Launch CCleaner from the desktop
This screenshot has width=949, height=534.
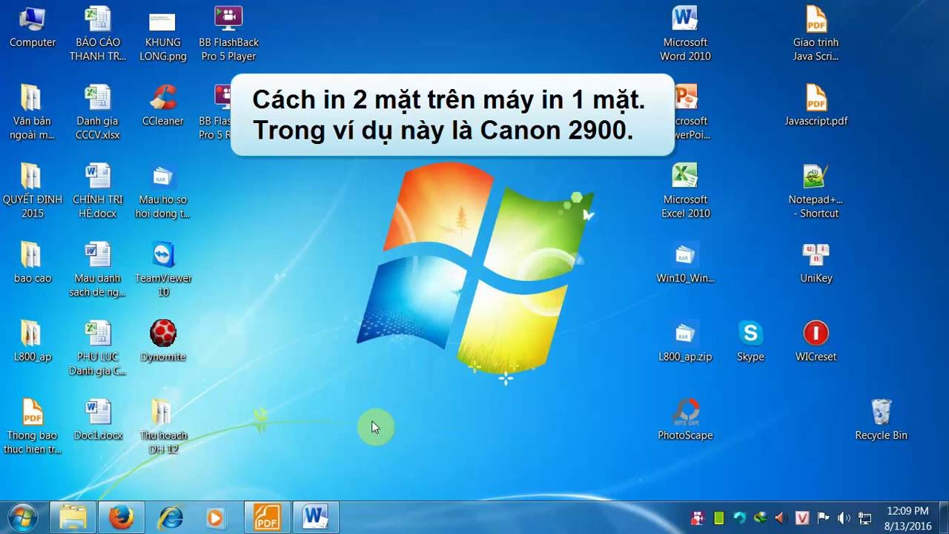pyautogui.click(x=163, y=106)
